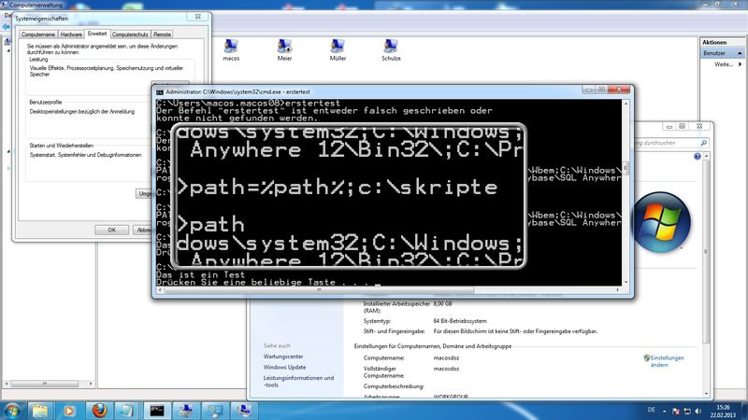Viewport: 748px width, 420px height.
Task: Switch to cmd.exe taskbar button
Action: pyautogui.click(x=157, y=409)
